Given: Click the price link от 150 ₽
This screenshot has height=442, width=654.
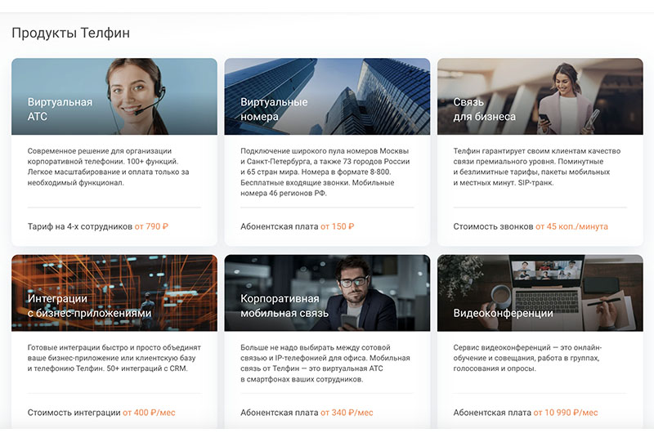Looking at the screenshot, I should (338, 226).
